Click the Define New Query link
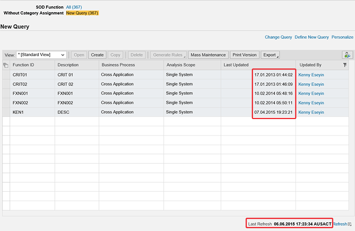 click(x=311, y=37)
